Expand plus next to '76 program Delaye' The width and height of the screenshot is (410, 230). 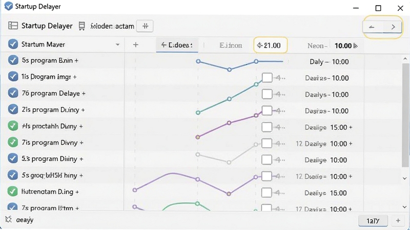[x=84, y=94]
